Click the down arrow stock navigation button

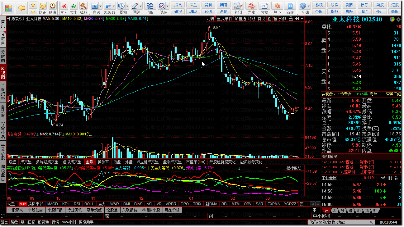click(33, 11)
